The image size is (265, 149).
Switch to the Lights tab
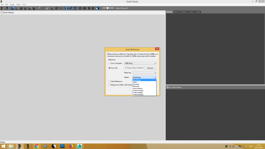click(198, 12)
